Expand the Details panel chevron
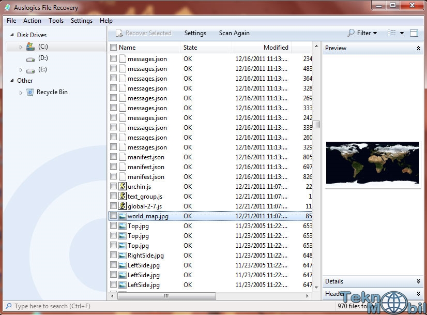This screenshot has height=315, width=427. 418,281
